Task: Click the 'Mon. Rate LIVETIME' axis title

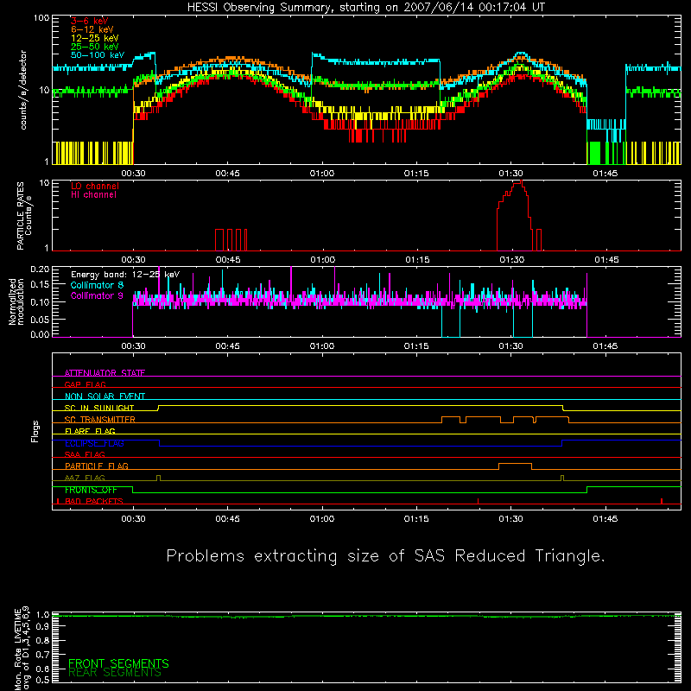Action: [17, 649]
